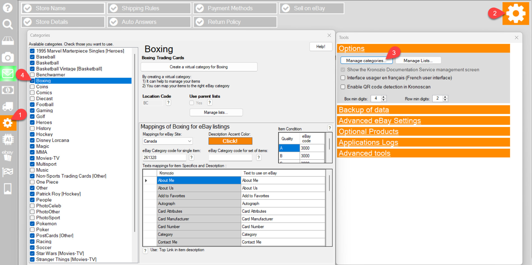
Task: Open the delivery truck sidebar icon
Action: [8, 106]
